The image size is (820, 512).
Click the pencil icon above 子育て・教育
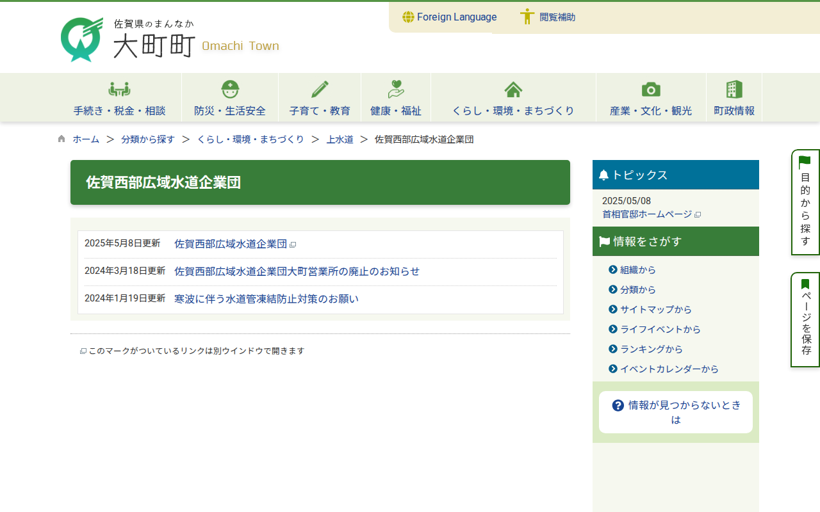click(x=320, y=89)
